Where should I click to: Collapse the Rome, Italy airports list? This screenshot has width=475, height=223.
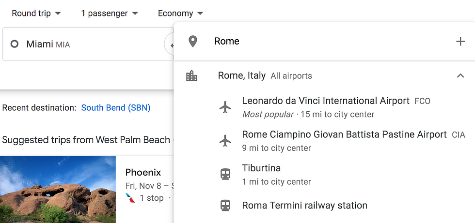460,76
